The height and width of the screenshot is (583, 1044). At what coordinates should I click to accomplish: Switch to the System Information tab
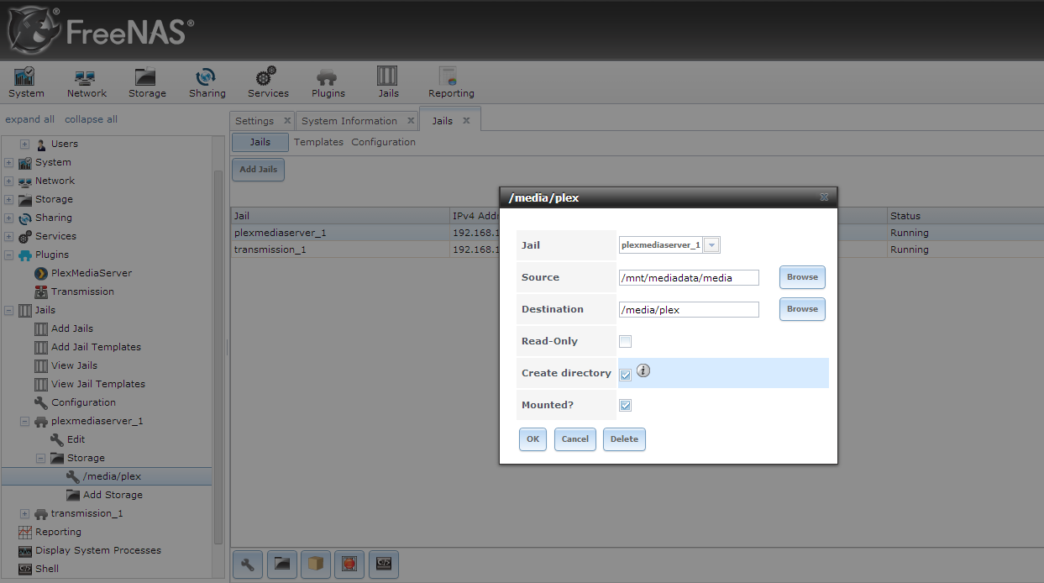point(349,121)
